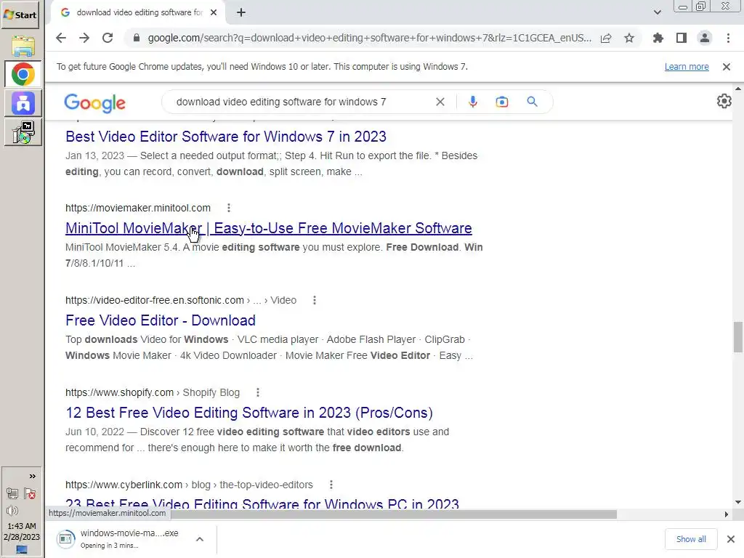
Task: Open Google quick settings gear
Action: coord(724,101)
